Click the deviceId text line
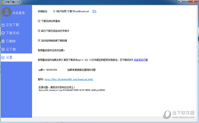The image size is (199, 123). click(x=72, y=90)
